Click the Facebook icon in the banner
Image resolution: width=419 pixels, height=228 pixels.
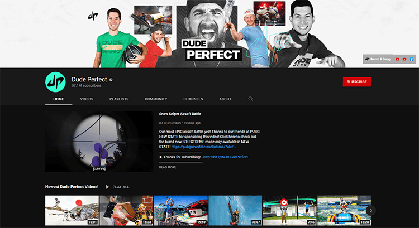[x=411, y=59]
